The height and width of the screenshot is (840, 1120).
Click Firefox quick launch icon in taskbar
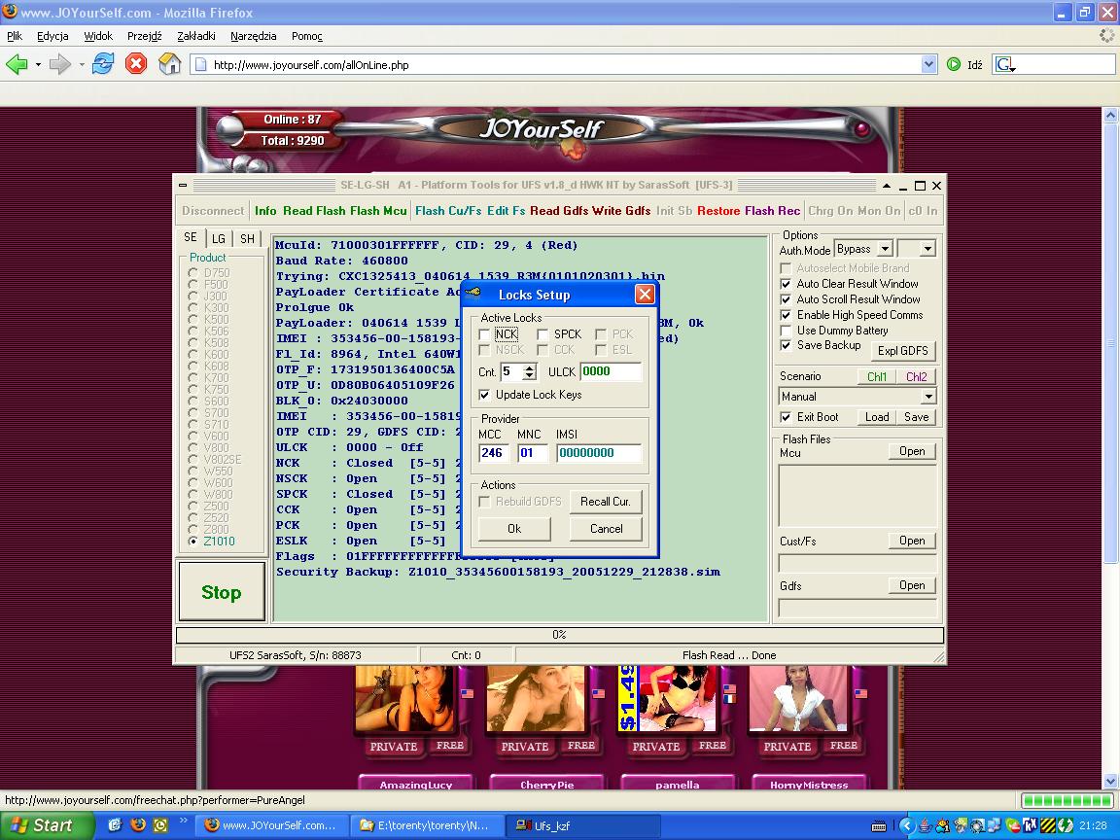[x=138, y=825]
